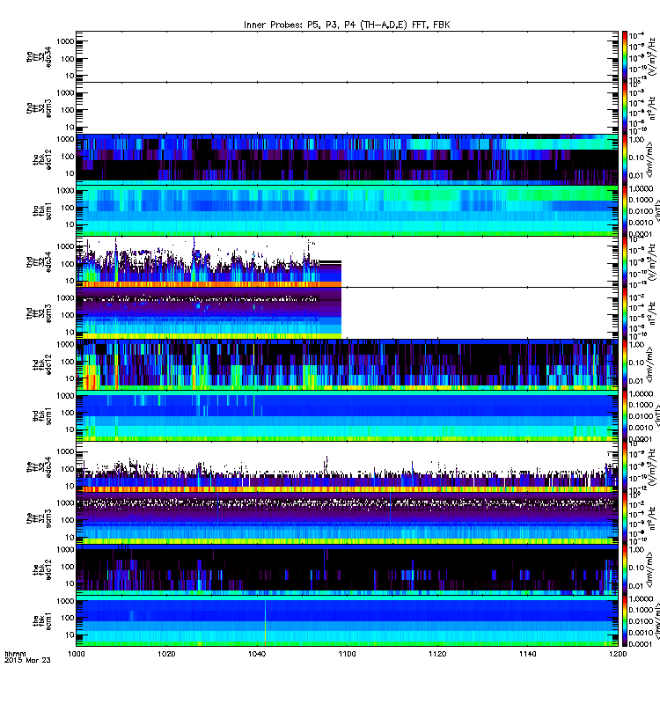Select time axis tick label 1200

(618, 654)
